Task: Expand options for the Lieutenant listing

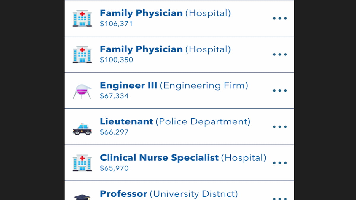Action: point(280,127)
